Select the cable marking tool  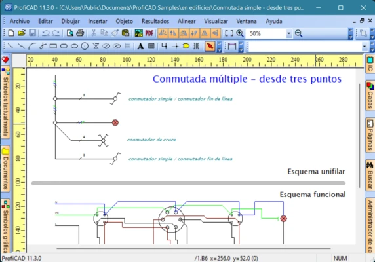click(x=196, y=46)
